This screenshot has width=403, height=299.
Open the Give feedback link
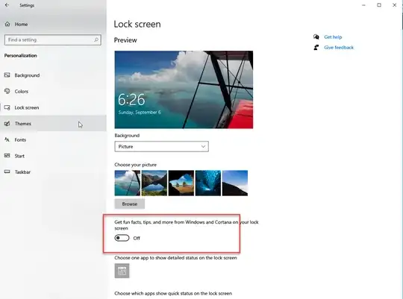[339, 48]
